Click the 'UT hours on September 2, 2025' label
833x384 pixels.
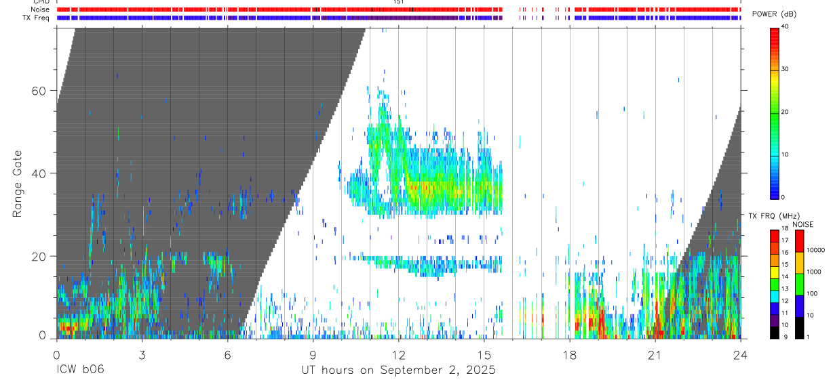tap(398, 370)
